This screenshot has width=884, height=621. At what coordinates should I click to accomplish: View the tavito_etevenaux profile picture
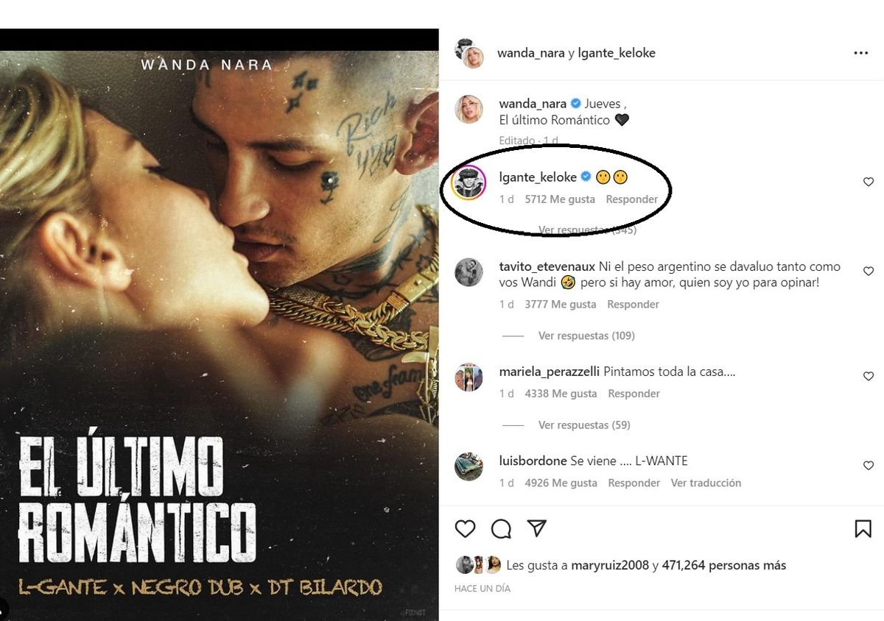click(x=469, y=272)
